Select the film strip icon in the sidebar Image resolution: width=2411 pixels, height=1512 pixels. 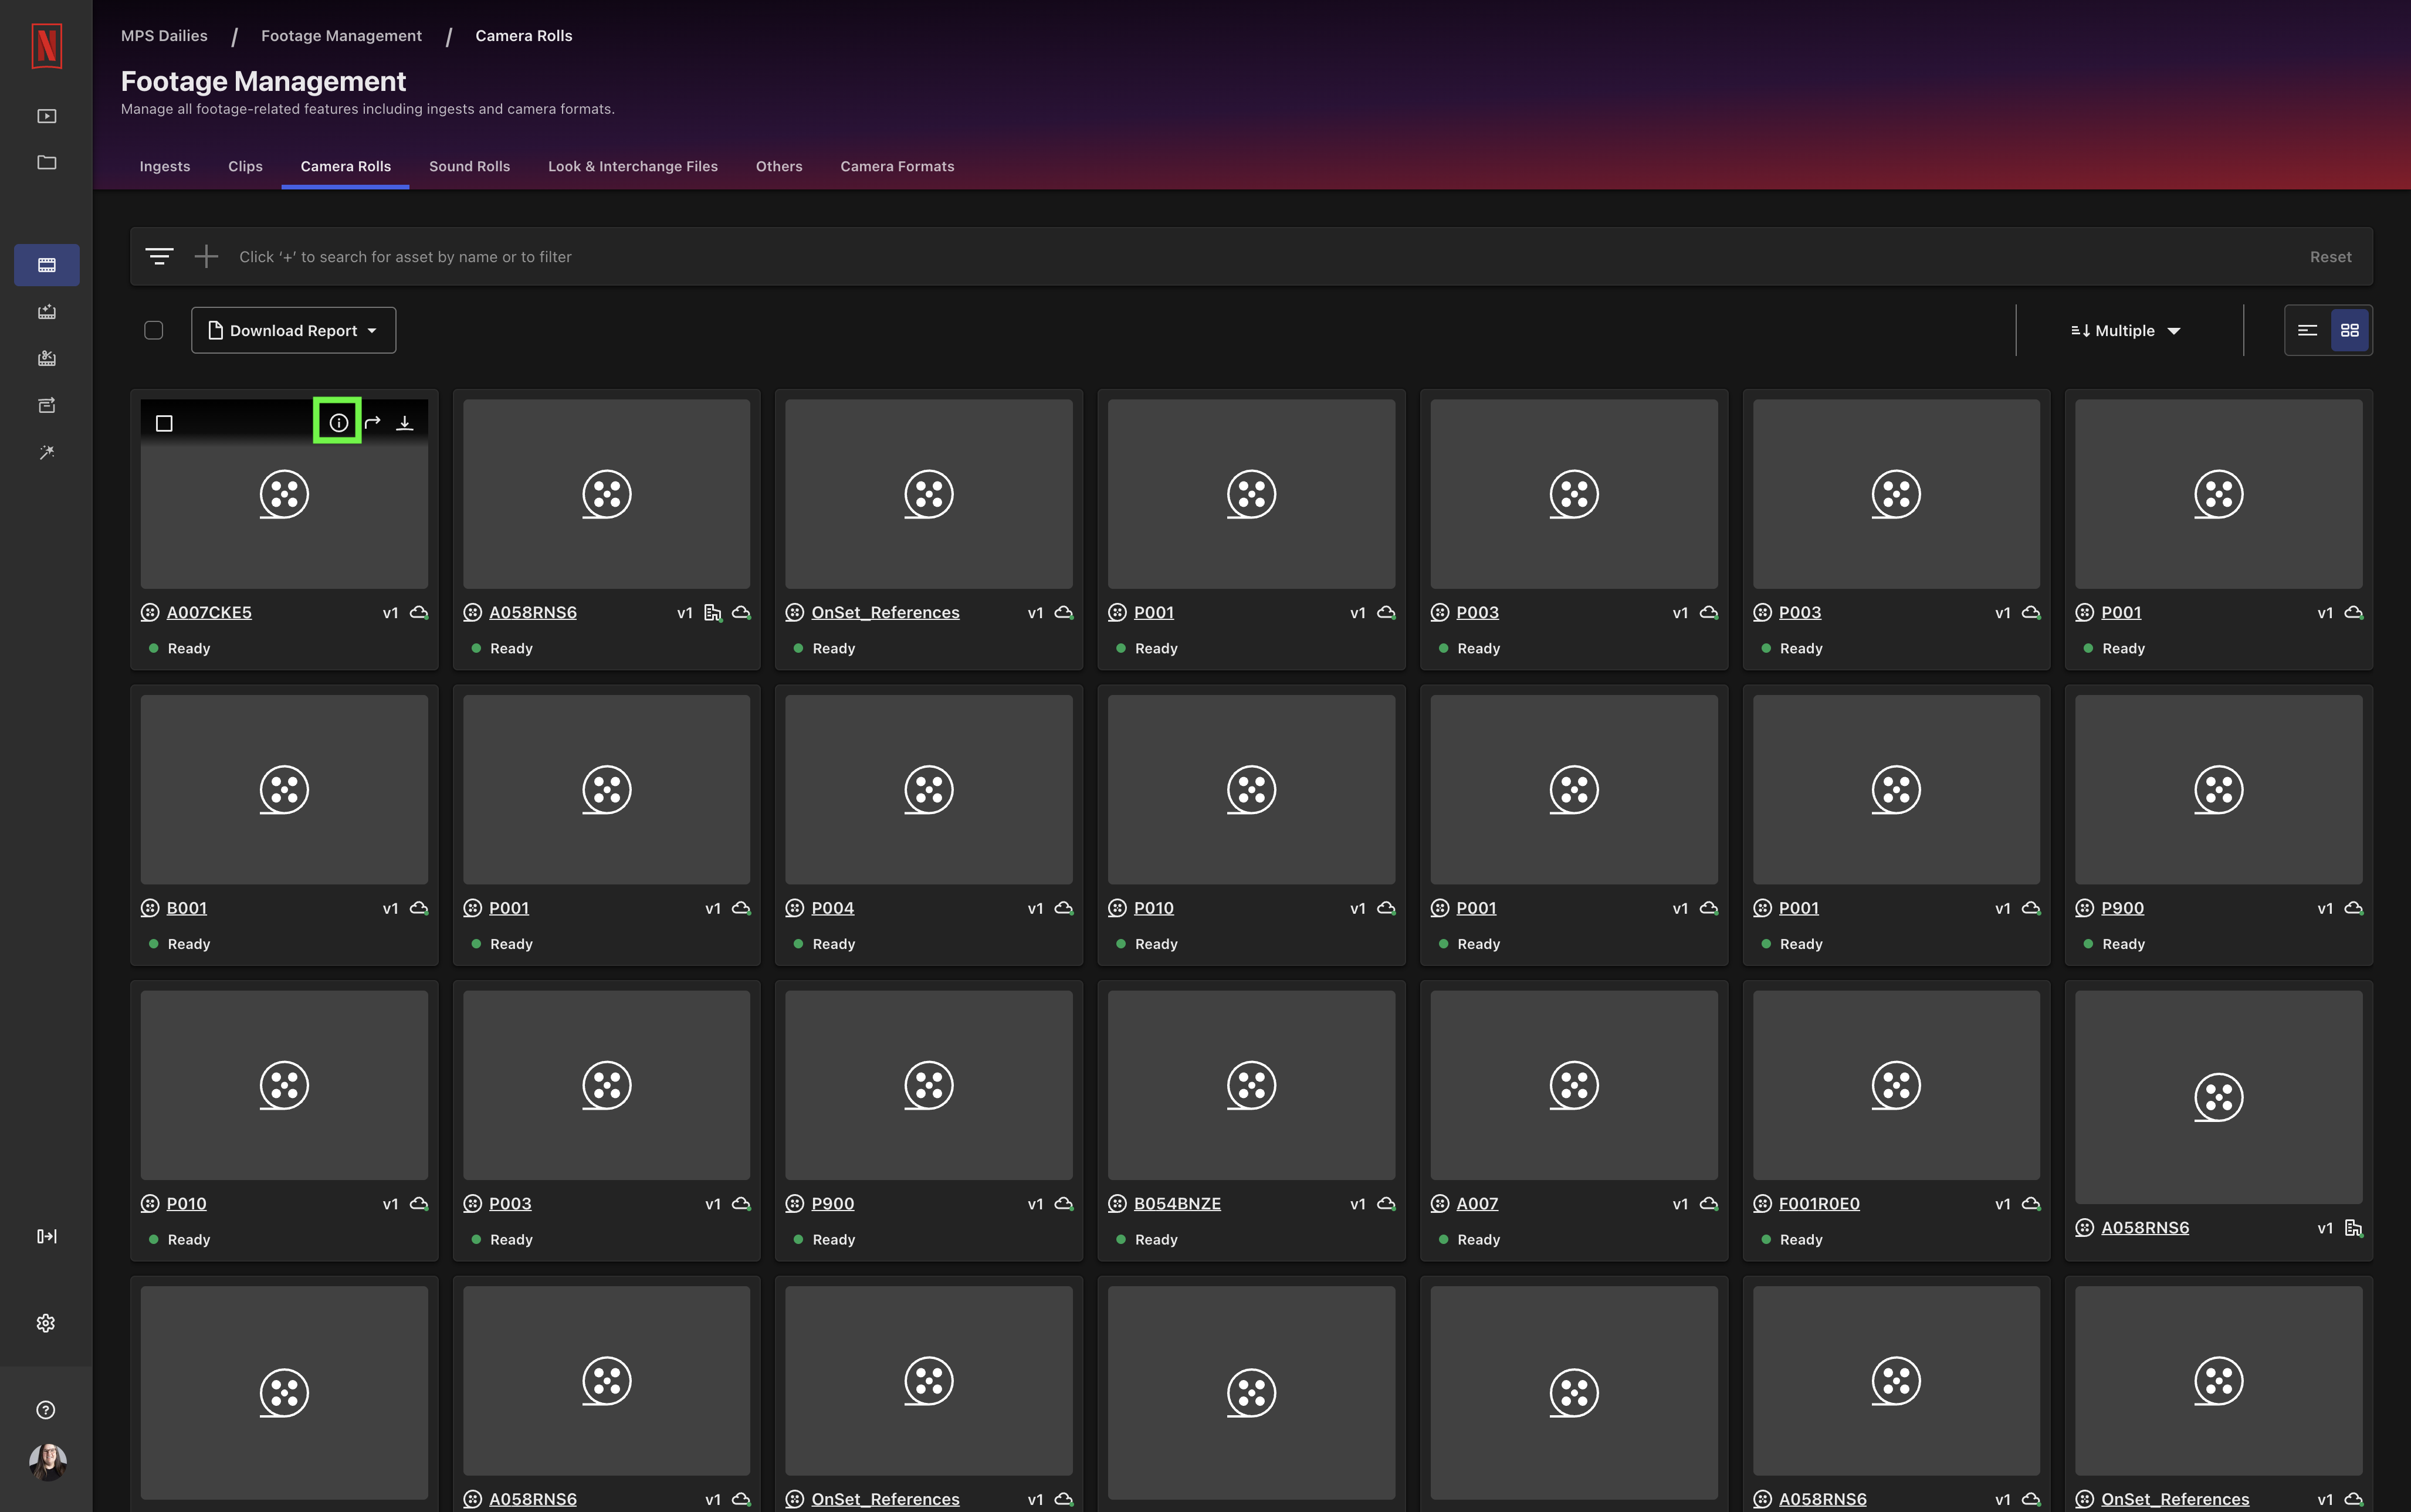pyautogui.click(x=46, y=264)
